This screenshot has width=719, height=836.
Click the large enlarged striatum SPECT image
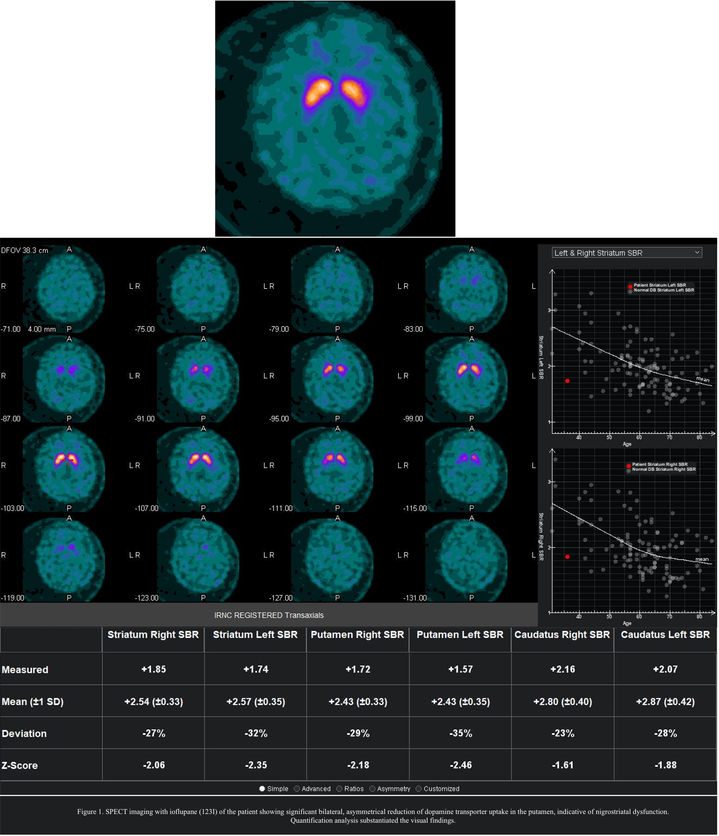[329, 119]
